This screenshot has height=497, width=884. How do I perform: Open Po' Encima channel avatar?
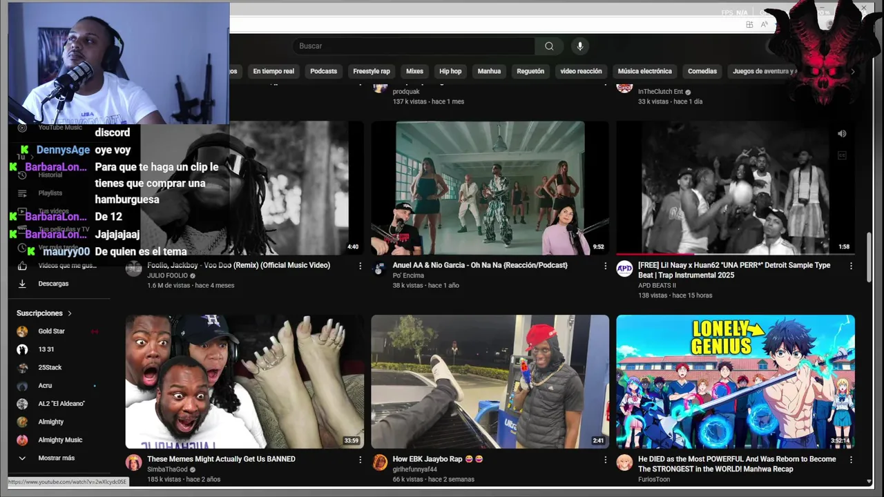pos(379,269)
